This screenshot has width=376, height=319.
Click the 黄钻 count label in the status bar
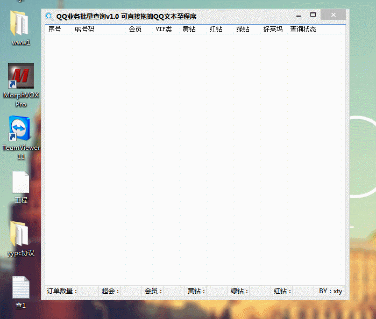coord(196,291)
